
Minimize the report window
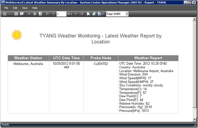[185, 2]
